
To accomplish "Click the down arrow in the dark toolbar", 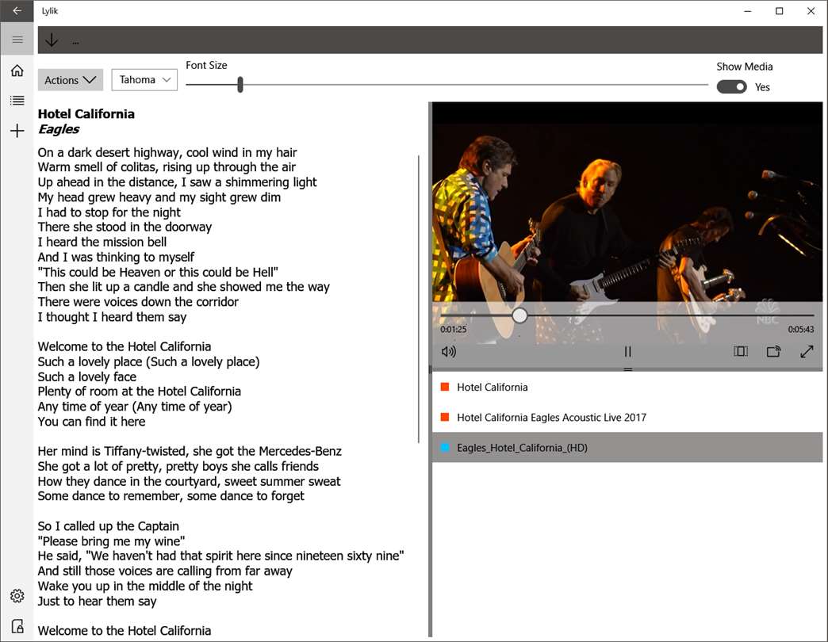I will tap(52, 40).
